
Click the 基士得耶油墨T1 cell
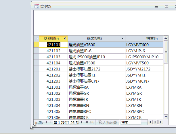[97, 75]
